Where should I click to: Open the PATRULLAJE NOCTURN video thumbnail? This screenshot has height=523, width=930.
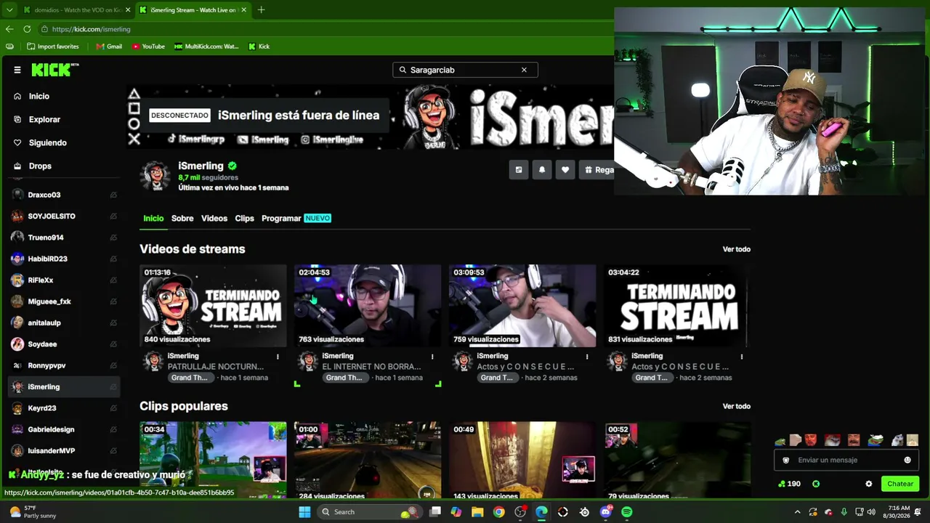[213, 306]
